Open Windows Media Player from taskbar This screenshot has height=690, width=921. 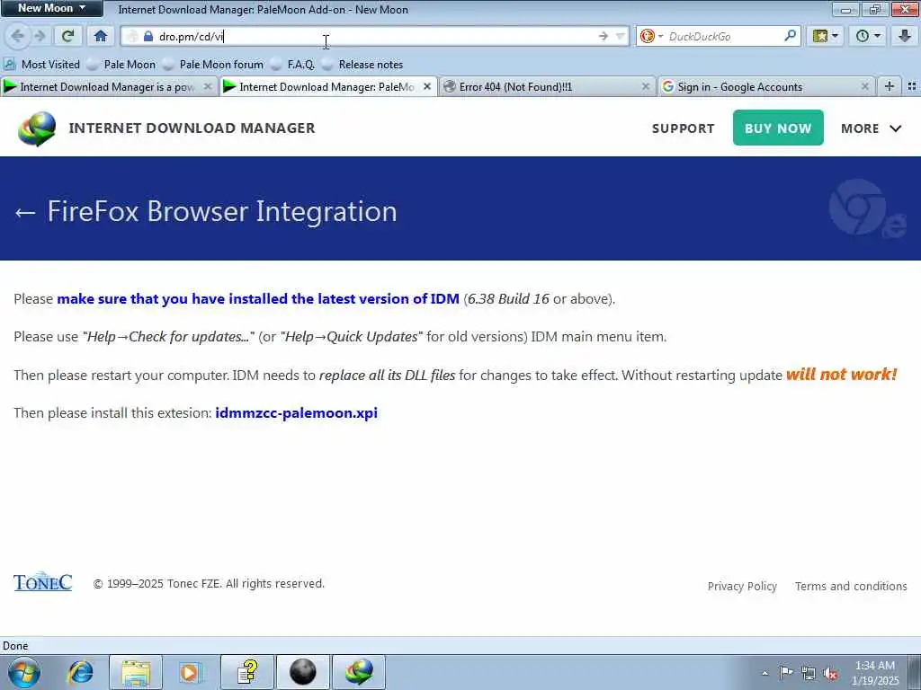(x=189, y=672)
